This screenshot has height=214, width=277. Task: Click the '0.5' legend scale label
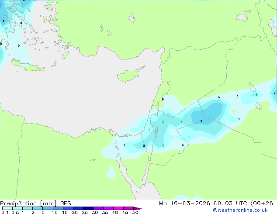(x=15, y=212)
